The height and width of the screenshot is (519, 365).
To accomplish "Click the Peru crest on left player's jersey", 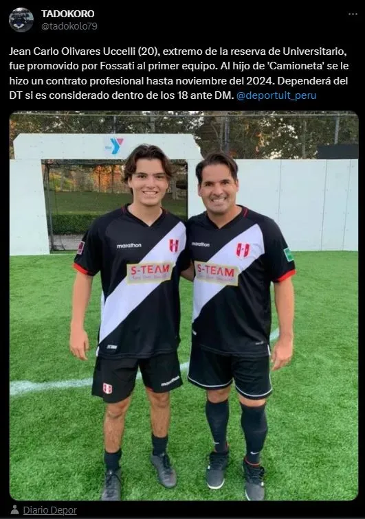I will tap(174, 246).
